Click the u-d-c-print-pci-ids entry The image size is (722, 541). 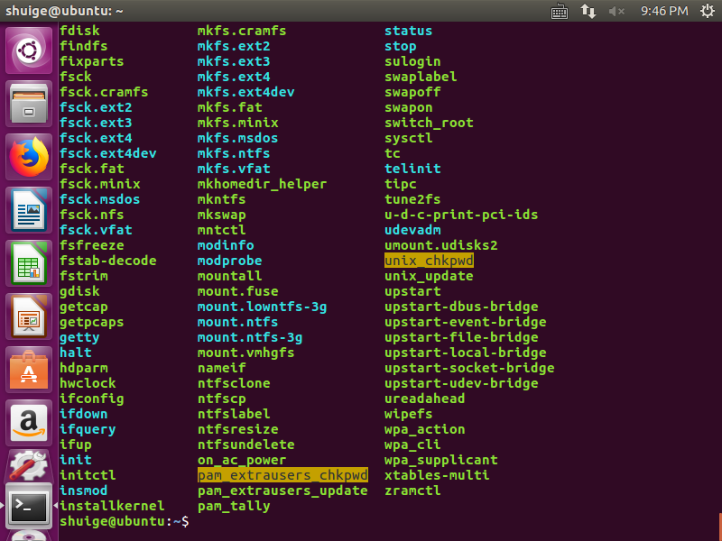[x=461, y=215]
